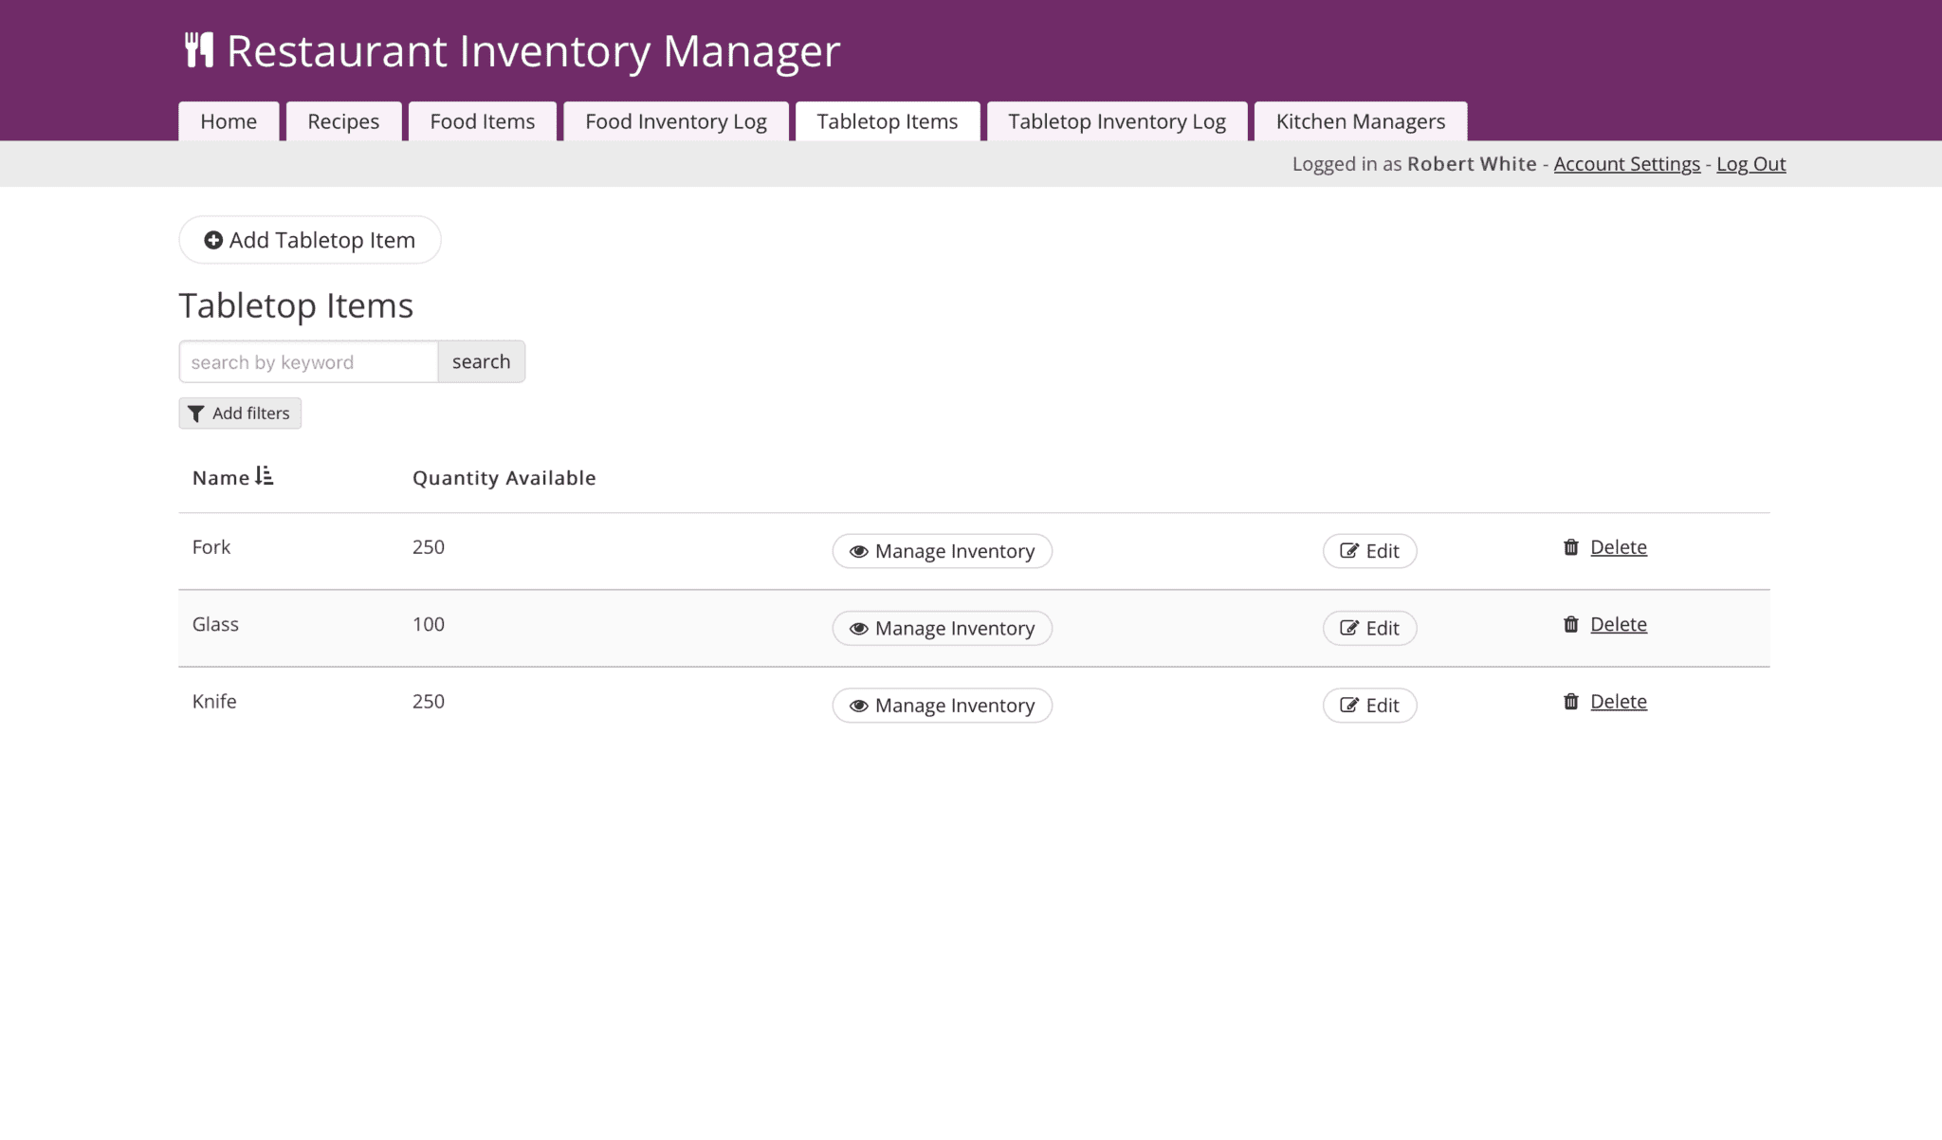
Task: Switch to the Food Items tab
Action: coord(482,121)
